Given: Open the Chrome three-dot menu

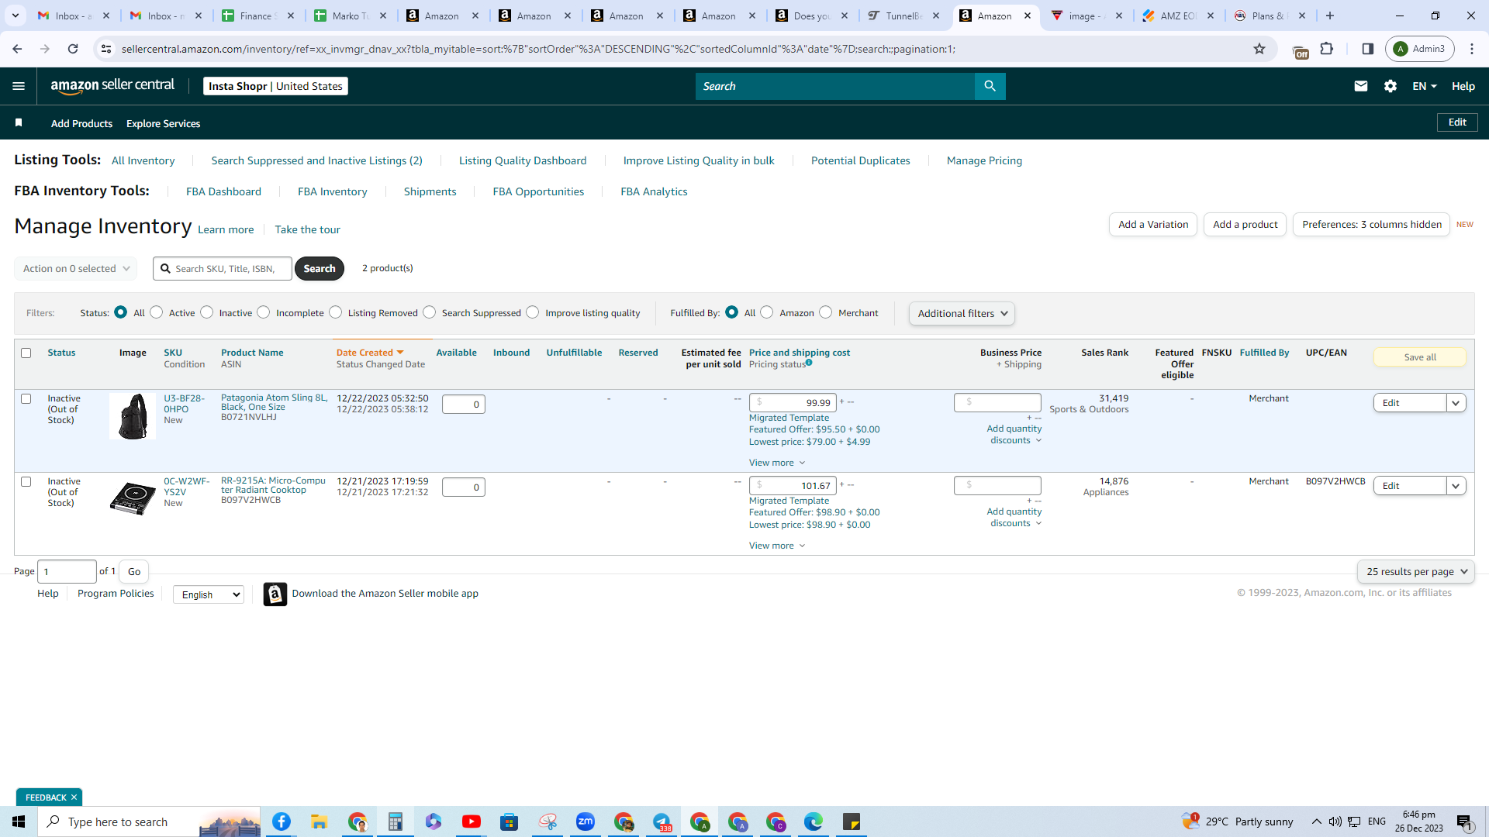Looking at the screenshot, I should click(x=1472, y=49).
